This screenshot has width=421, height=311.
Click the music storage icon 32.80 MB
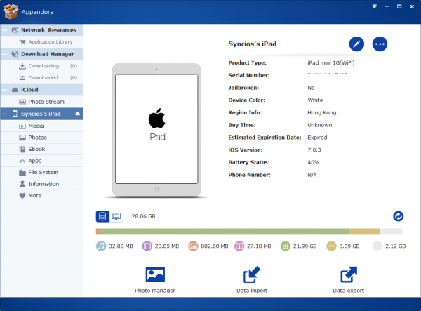(101, 246)
